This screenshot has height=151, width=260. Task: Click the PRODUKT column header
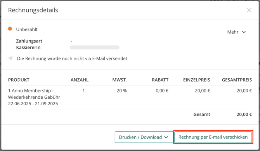tap(19, 80)
